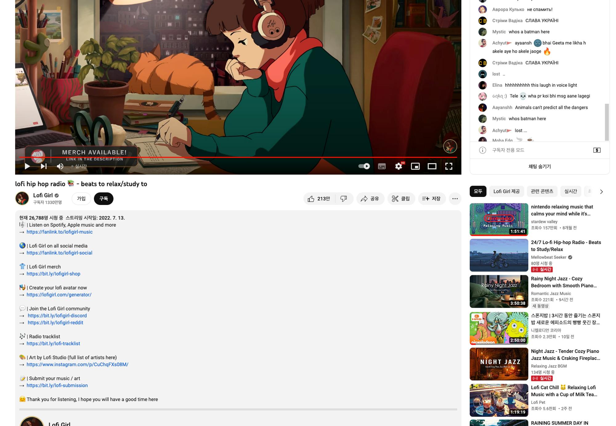
Task: Toggle the autoplay switch
Action: coord(364,166)
